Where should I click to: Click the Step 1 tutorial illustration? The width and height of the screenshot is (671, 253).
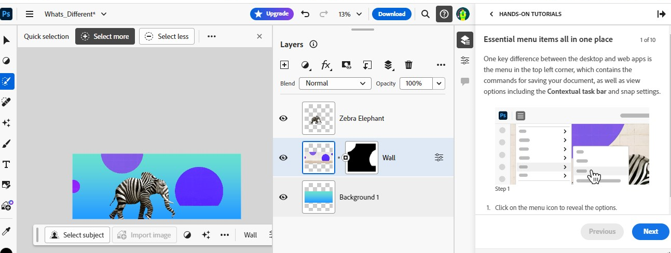tap(572, 146)
